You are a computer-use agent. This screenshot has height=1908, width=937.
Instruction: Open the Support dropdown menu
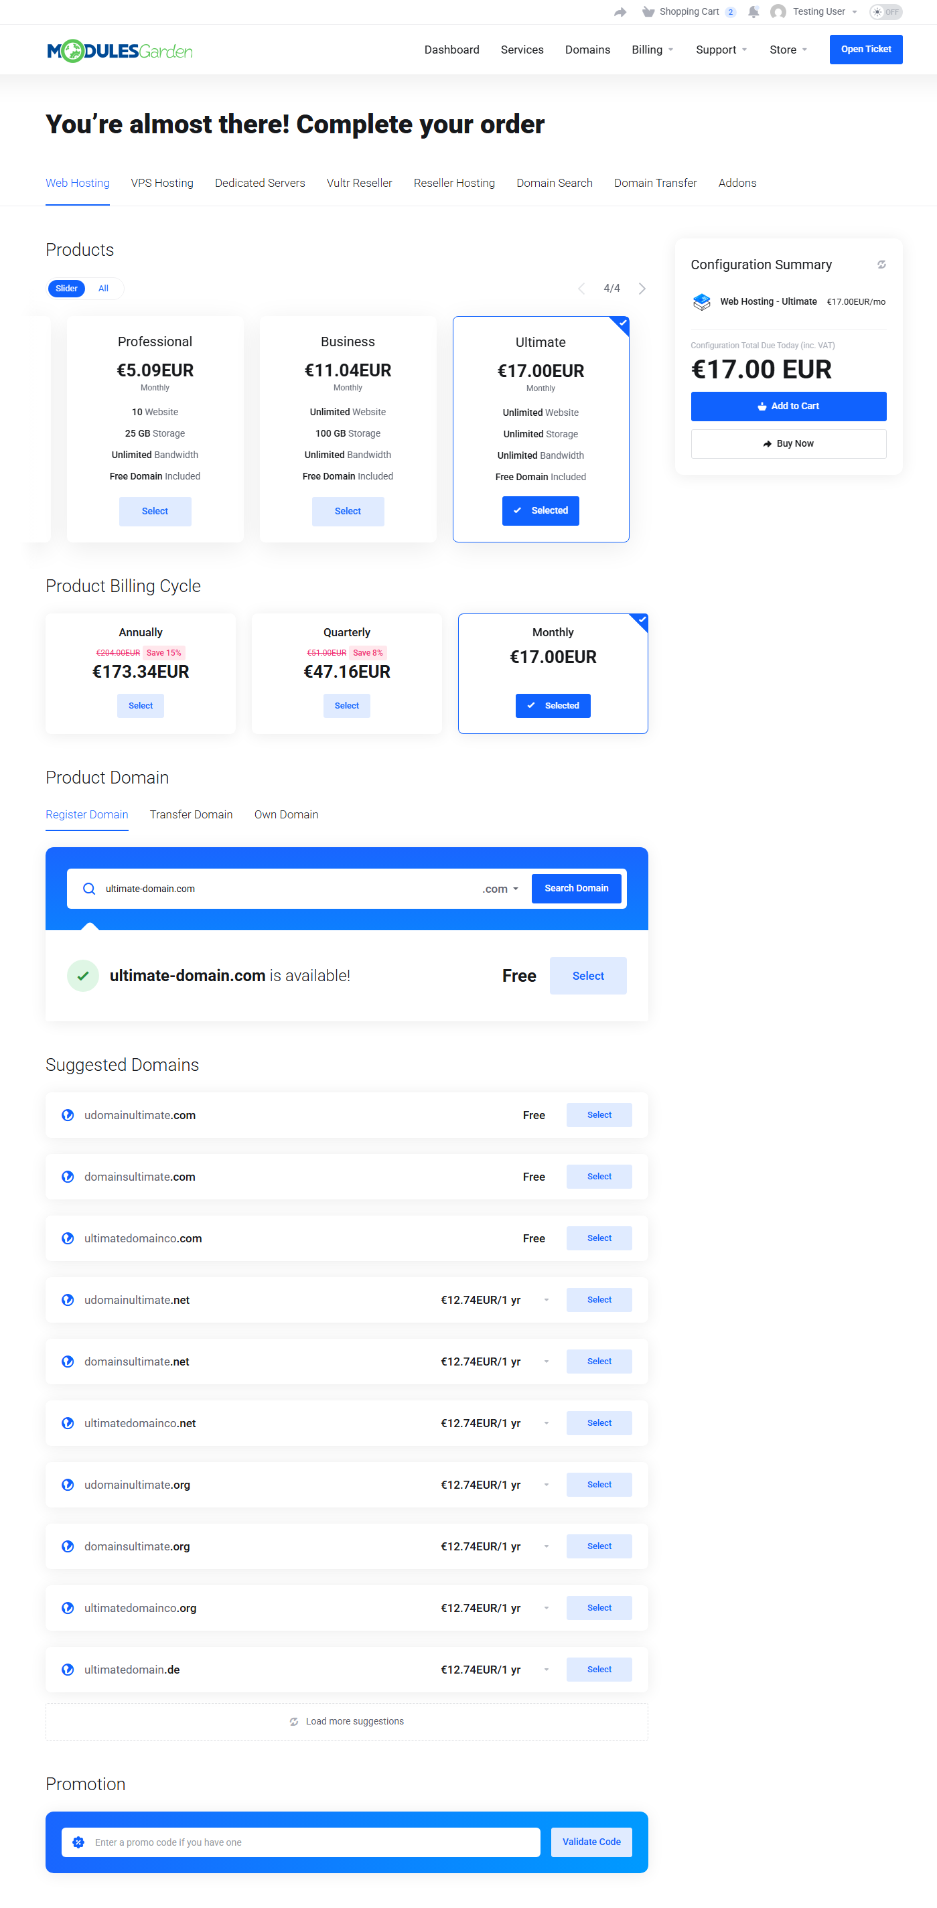point(721,50)
